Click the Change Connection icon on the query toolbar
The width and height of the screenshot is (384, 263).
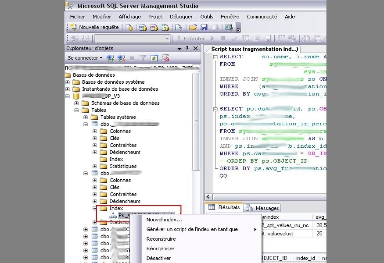point(86,39)
